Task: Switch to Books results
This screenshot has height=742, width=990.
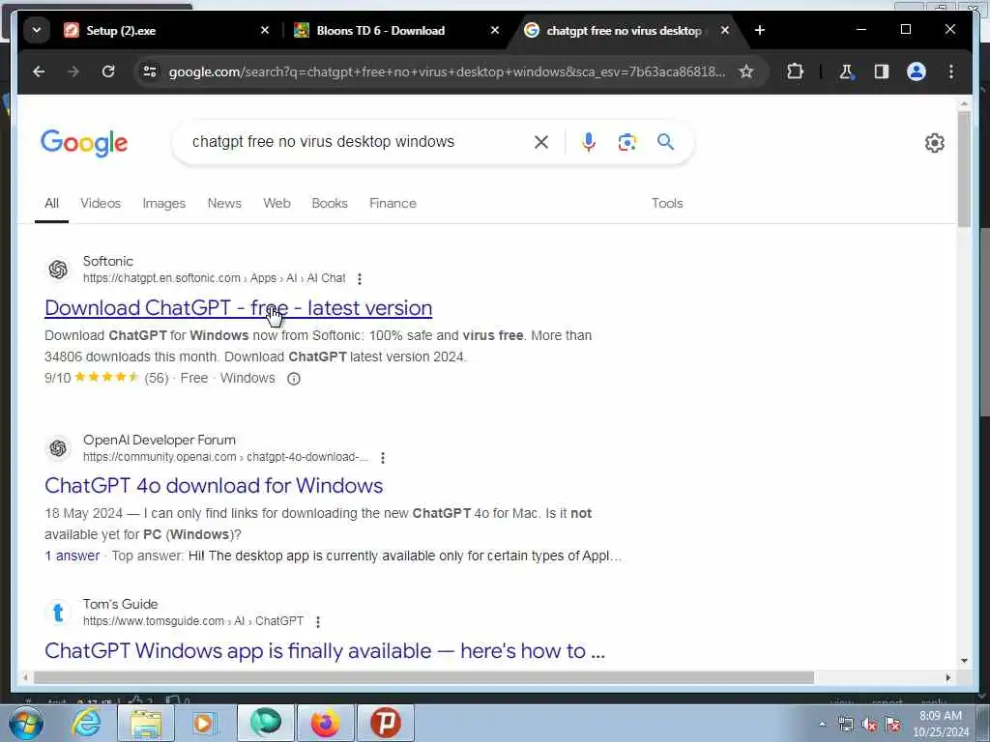Action: click(x=330, y=204)
